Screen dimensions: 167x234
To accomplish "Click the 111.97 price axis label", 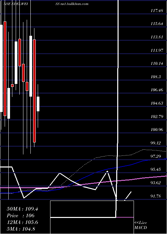I will (x=157, y=50).
